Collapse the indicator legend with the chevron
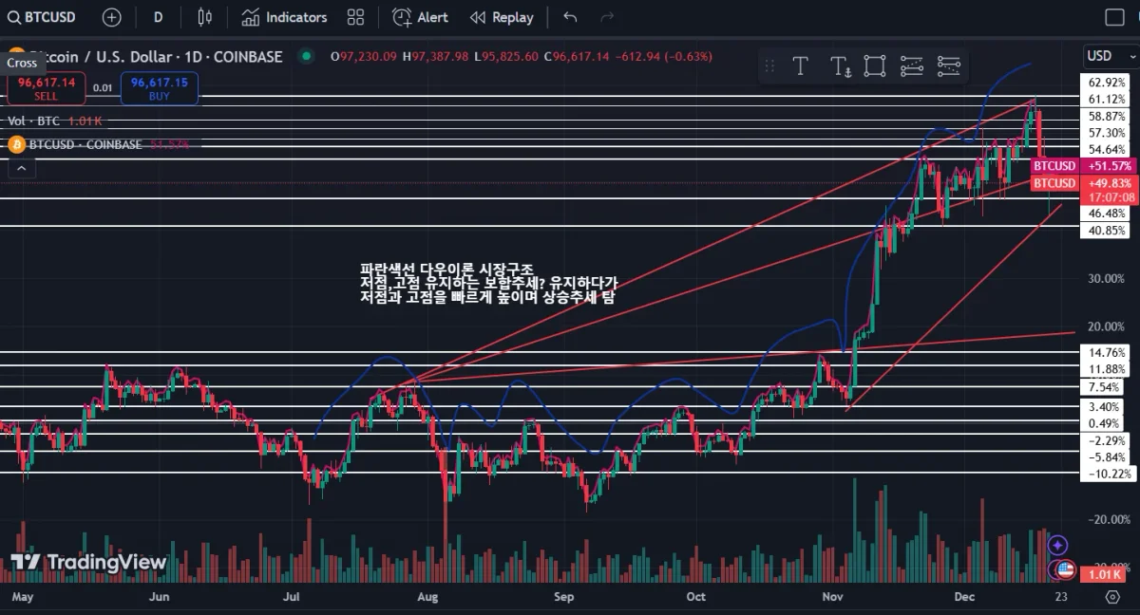Viewport: 1140px width, 615px height. (20, 168)
